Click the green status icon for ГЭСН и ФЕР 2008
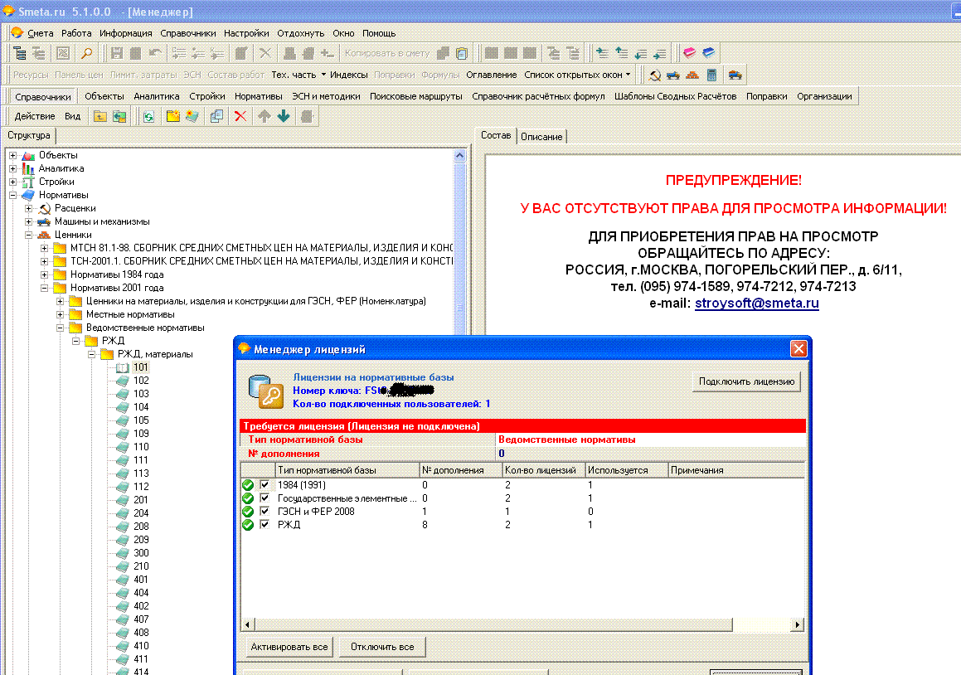Viewport: 961px width, 675px height. [x=248, y=512]
